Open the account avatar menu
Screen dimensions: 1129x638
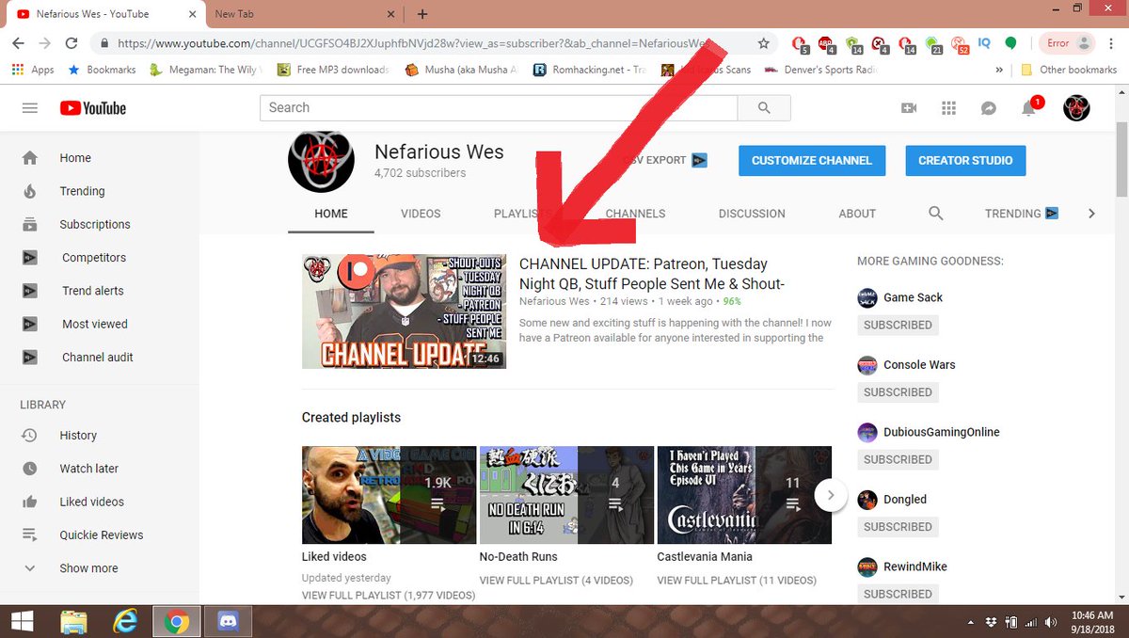[1076, 108]
